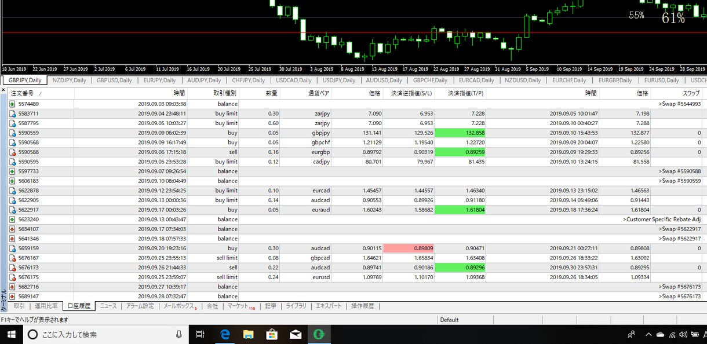Switch to the GBPJPY,Daily chart tab
Image resolution: width=707 pixels, height=344 pixels.
click(25, 80)
